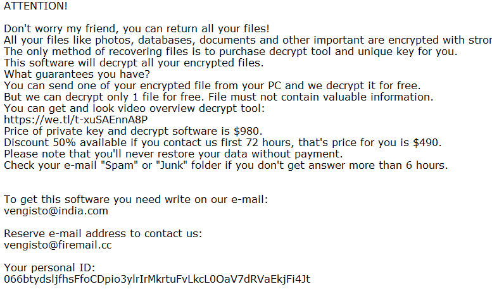Click the "video overview decrypt tool" line
The image size is (492, 289).
click(x=125, y=108)
